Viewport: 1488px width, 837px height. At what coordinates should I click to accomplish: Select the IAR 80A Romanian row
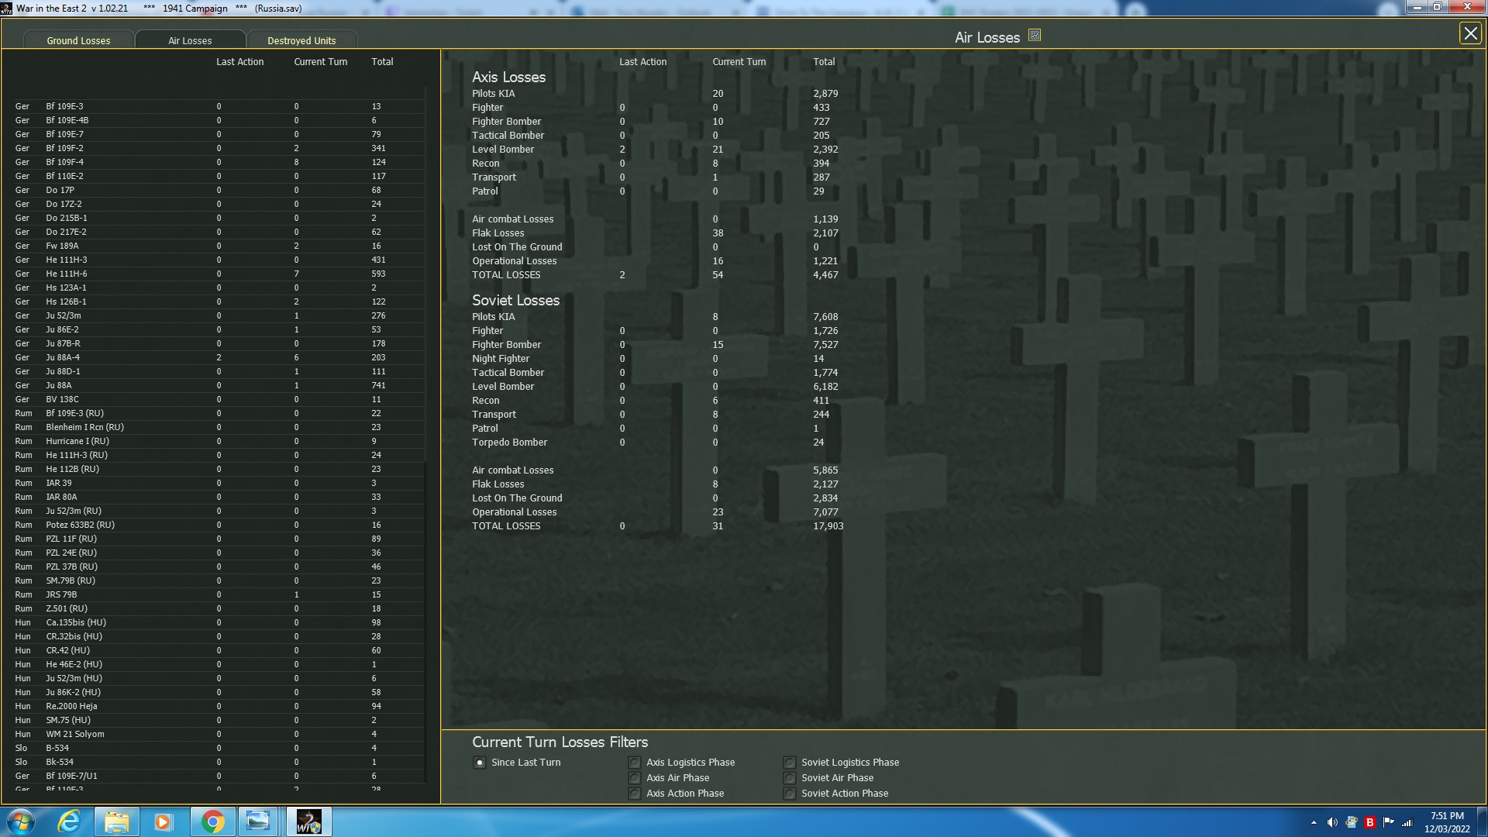219,497
